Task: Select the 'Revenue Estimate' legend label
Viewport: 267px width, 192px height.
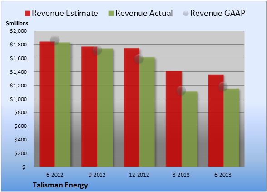Action: point(65,13)
